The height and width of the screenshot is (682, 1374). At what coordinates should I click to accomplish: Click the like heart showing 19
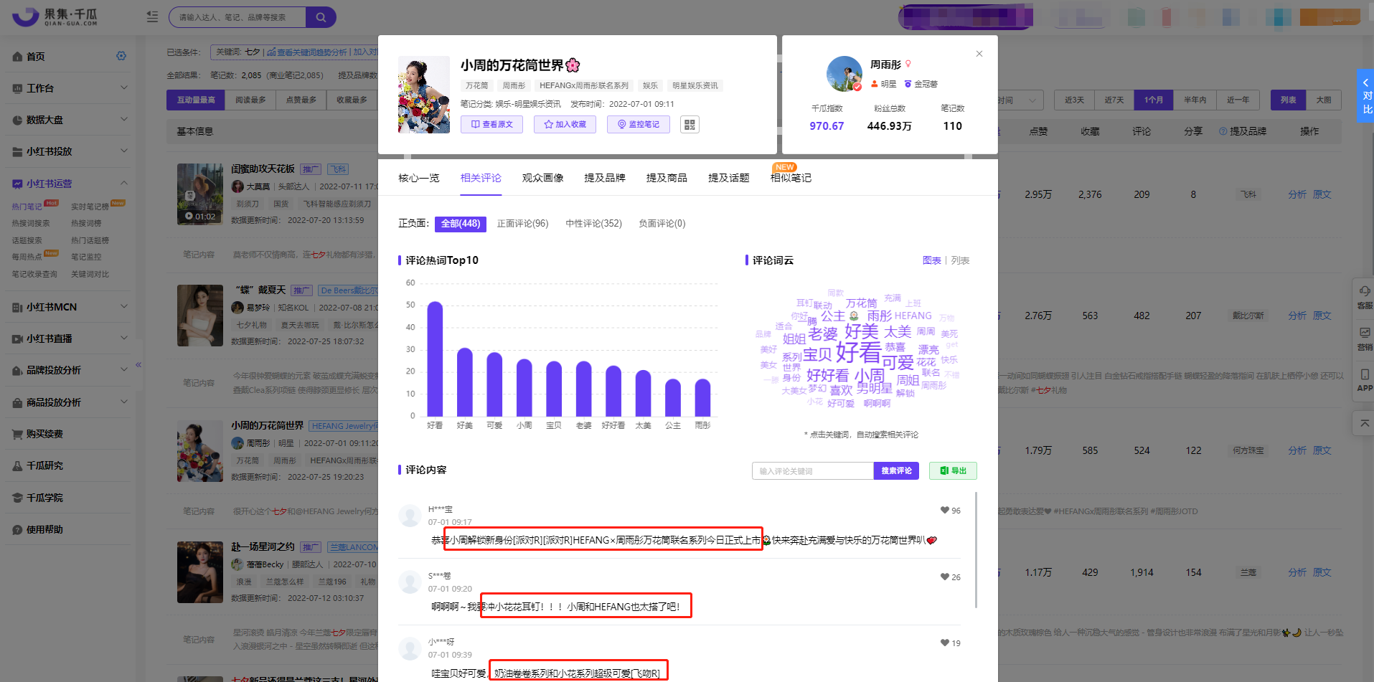coord(945,643)
